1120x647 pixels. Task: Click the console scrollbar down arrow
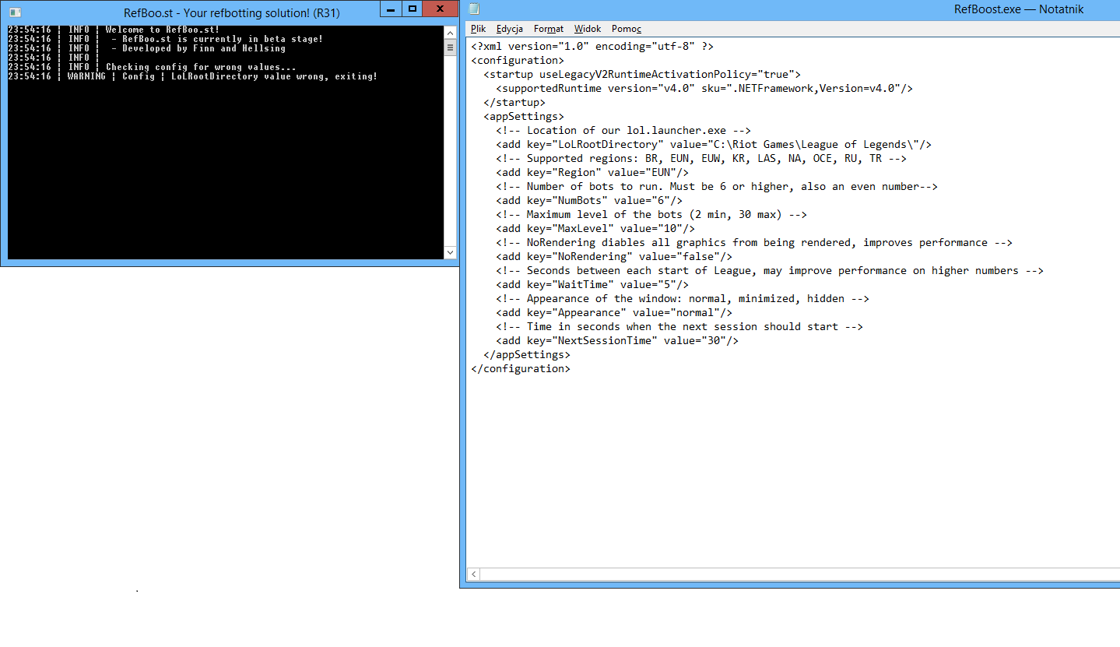coord(450,252)
